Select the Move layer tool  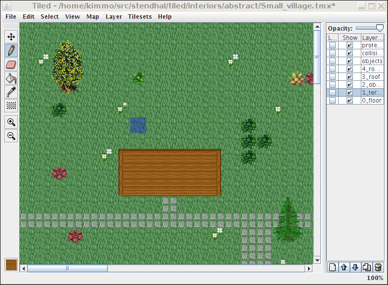11,36
